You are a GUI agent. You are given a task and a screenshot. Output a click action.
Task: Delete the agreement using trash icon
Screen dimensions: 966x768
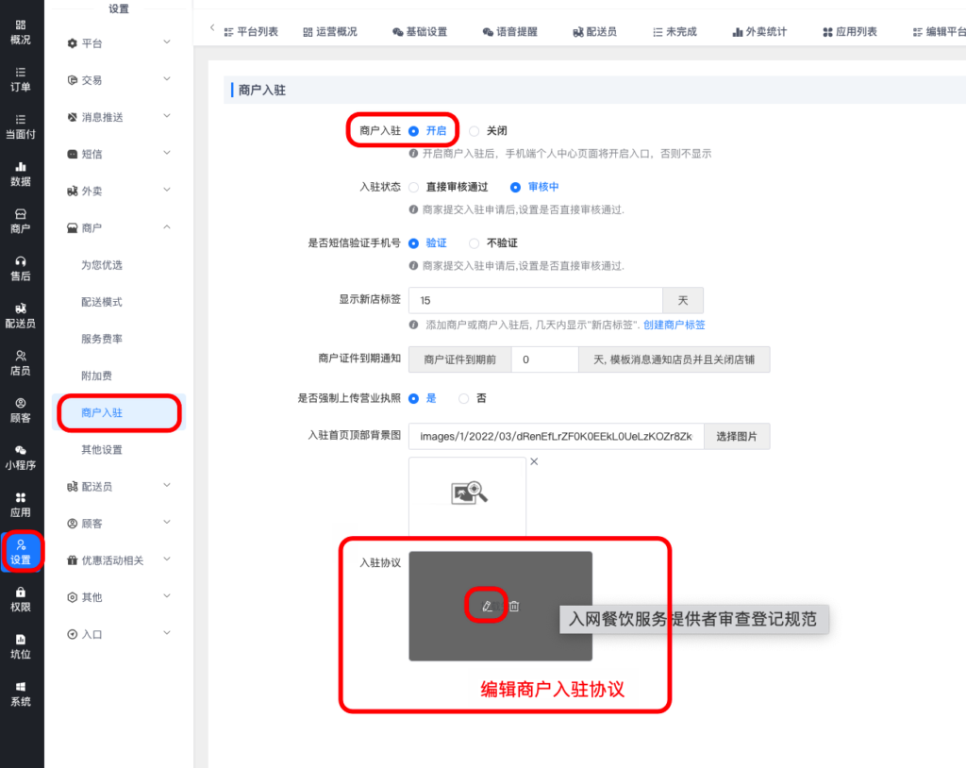coord(514,606)
